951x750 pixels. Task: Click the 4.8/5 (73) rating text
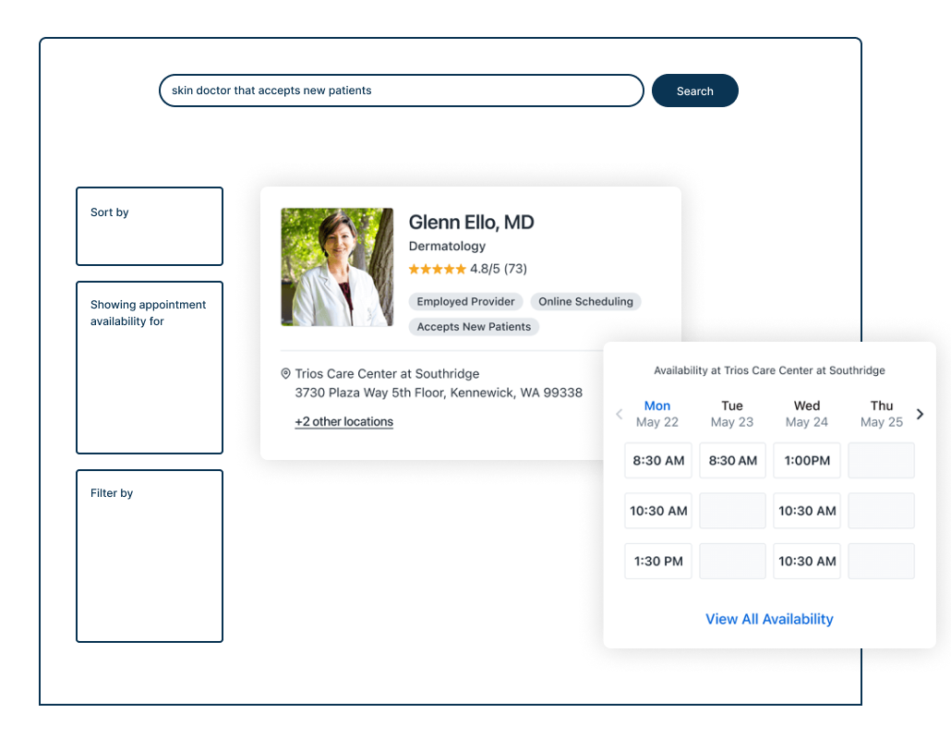(499, 269)
